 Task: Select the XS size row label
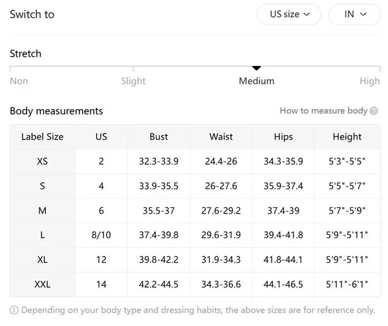[x=43, y=161]
